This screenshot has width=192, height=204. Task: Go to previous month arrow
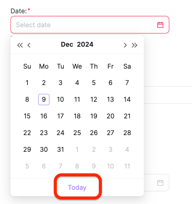pos(29,45)
